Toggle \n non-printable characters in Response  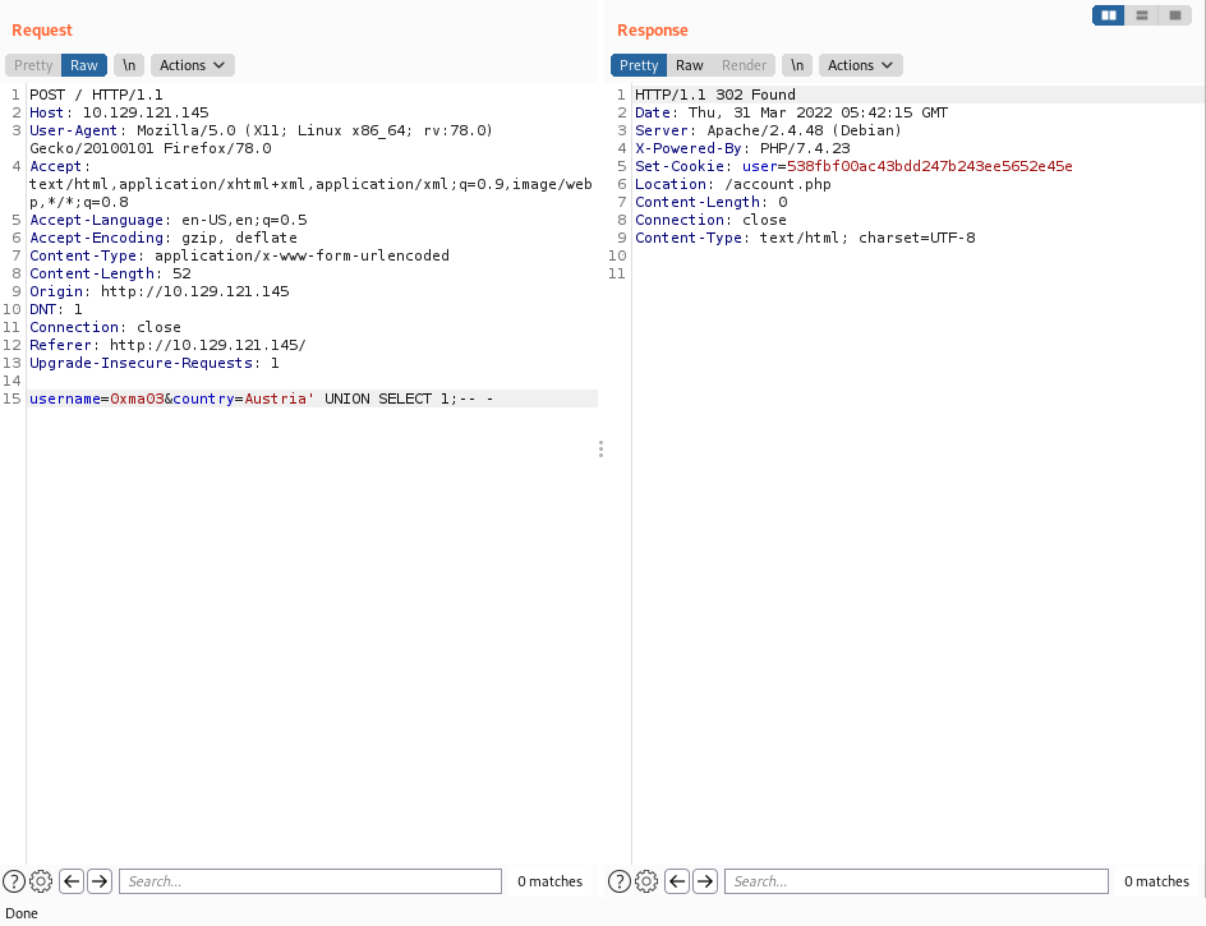pyautogui.click(x=797, y=65)
